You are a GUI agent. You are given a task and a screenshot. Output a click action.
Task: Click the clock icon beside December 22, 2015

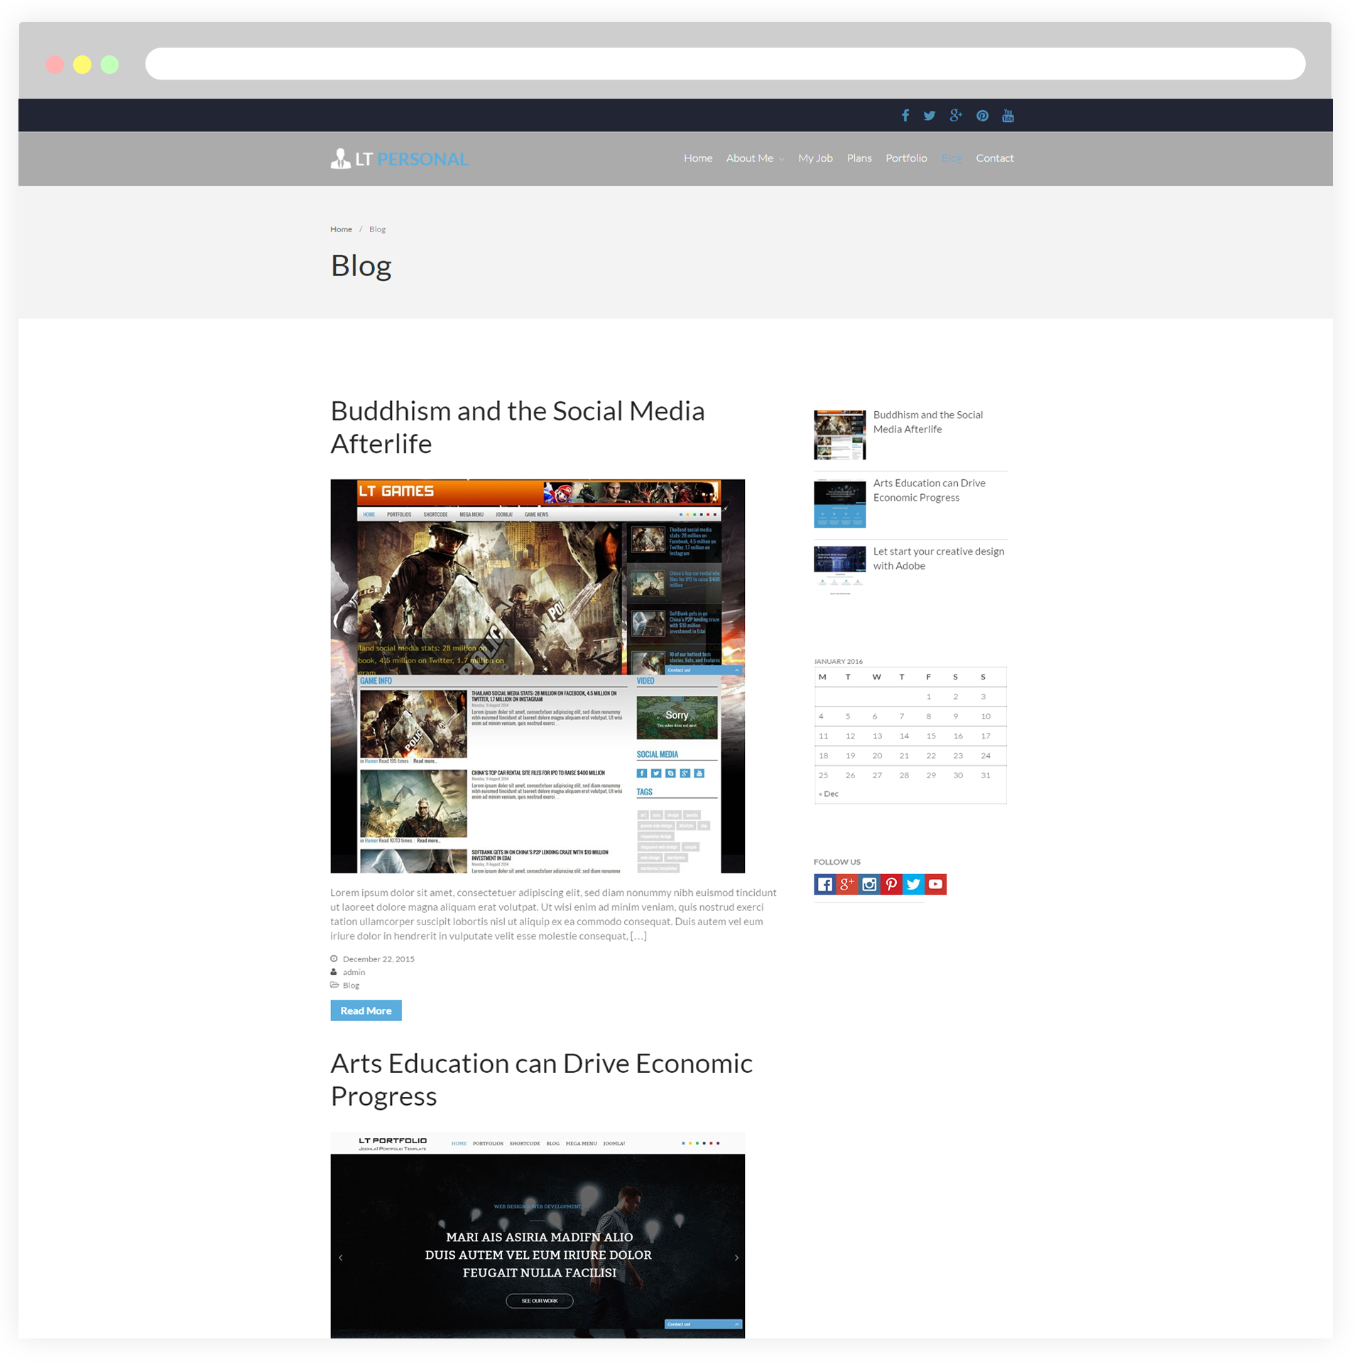[334, 959]
